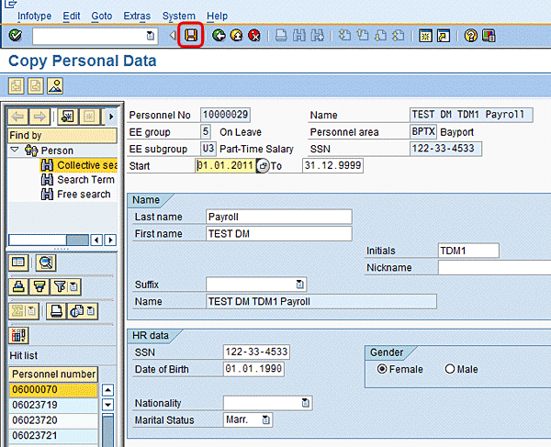Screen dimensions: 551x447
Task: Open the Infotype menu
Action: tap(35, 16)
